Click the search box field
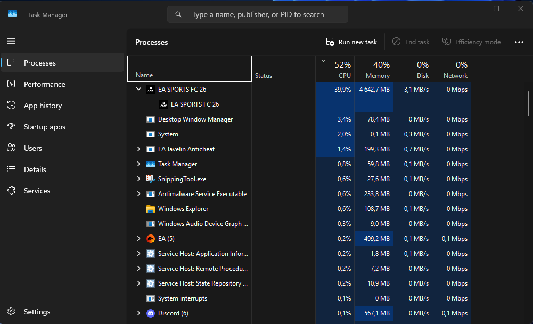The width and height of the screenshot is (533, 324). [x=258, y=14]
